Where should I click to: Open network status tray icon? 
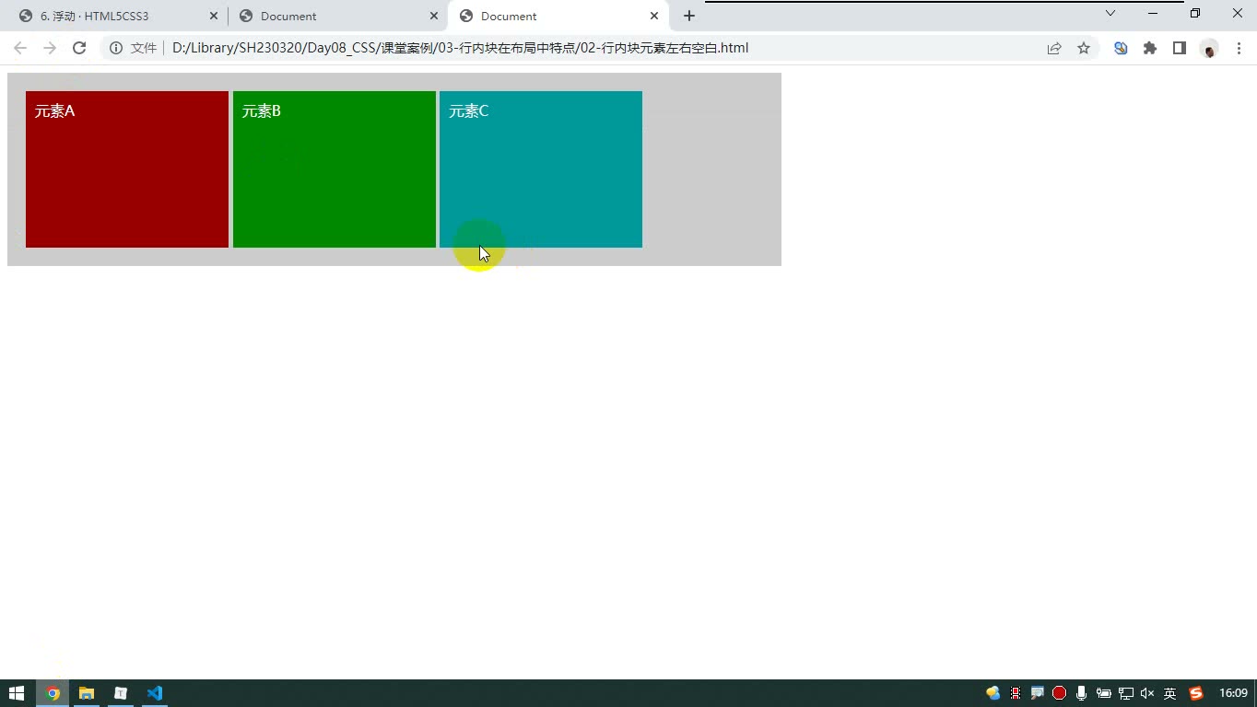pyautogui.click(x=1125, y=693)
